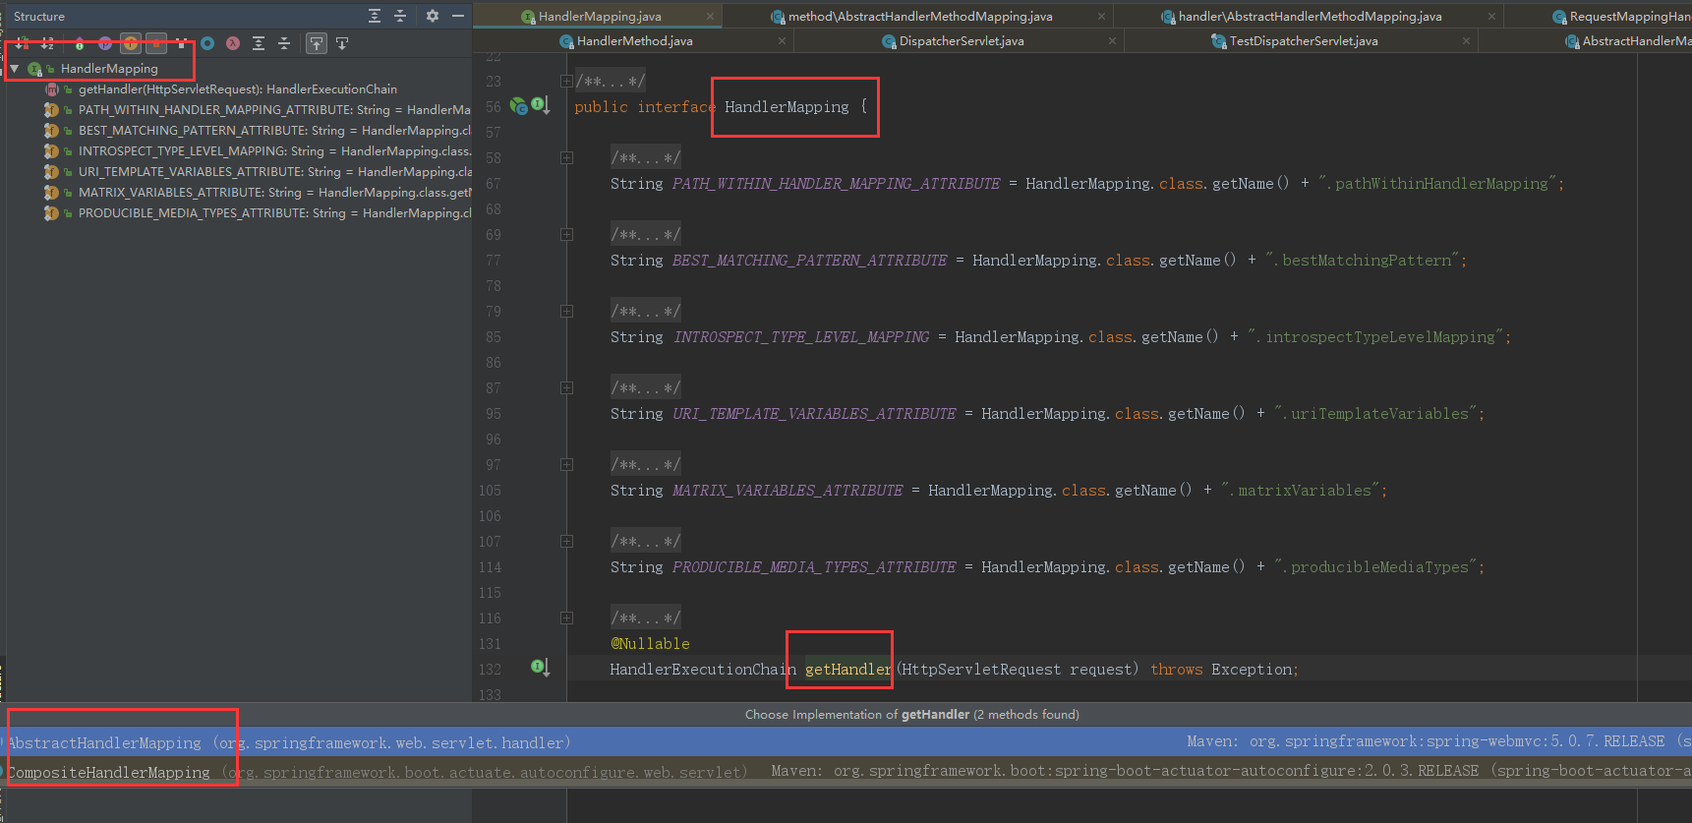Viewport: 1692px width, 823px height.
Task: Close the handler\AbstractHandlerMethodMapping.java tab
Action: click(1491, 17)
